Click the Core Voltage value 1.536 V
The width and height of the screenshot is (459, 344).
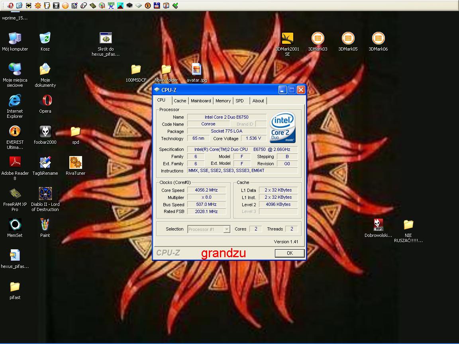(x=253, y=139)
